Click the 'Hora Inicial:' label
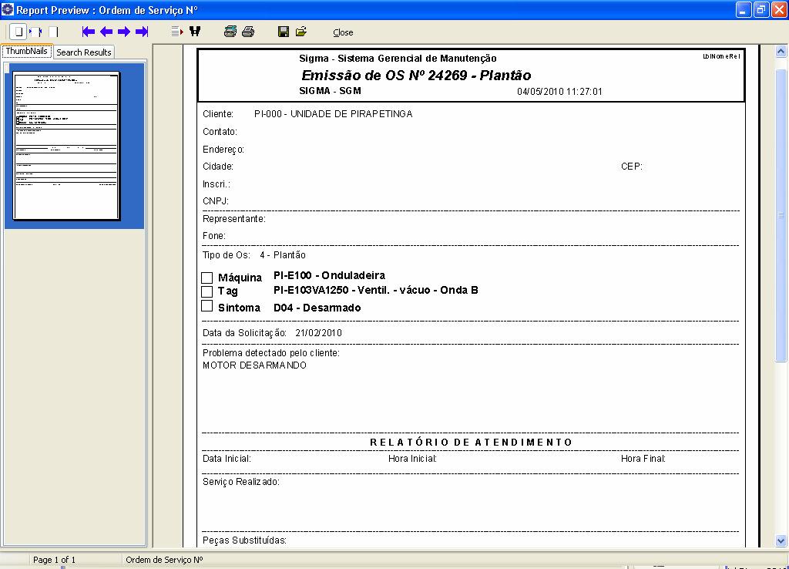789x569 pixels. (x=413, y=459)
